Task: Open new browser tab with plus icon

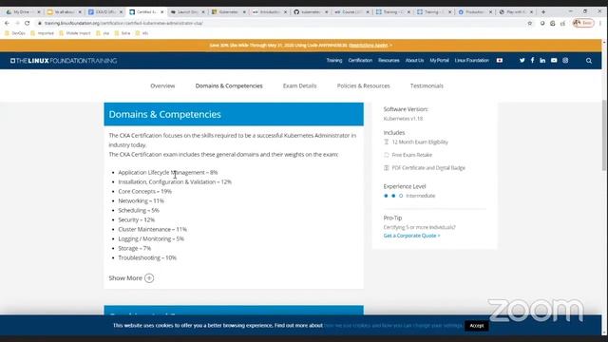Action: [x=543, y=12]
